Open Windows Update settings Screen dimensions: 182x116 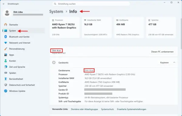pos(24,91)
